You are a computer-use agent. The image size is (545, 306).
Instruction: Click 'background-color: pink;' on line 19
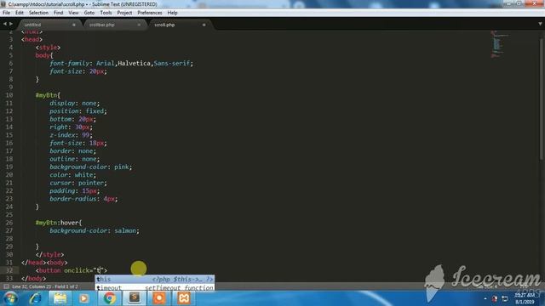click(91, 167)
